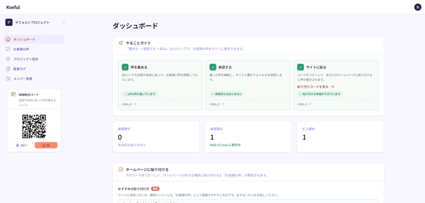Expand the デフォルトプロジェクト project selector

pyautogui.click(x=35, y=22)
